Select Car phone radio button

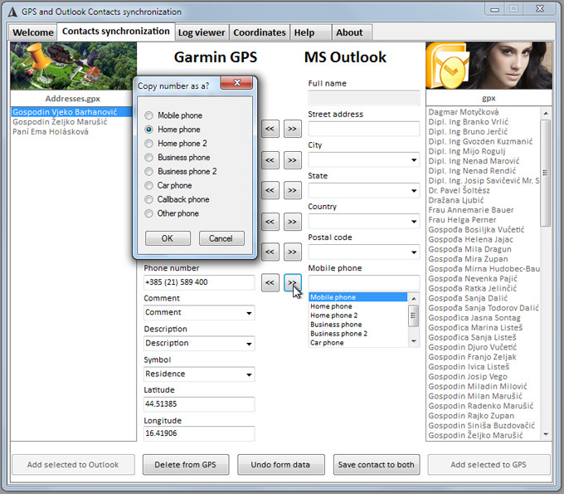pyautogui.click(x=148, y=186)
